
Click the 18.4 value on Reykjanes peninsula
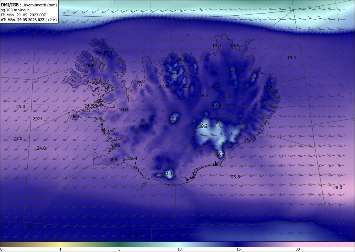[x=113, y=160]
